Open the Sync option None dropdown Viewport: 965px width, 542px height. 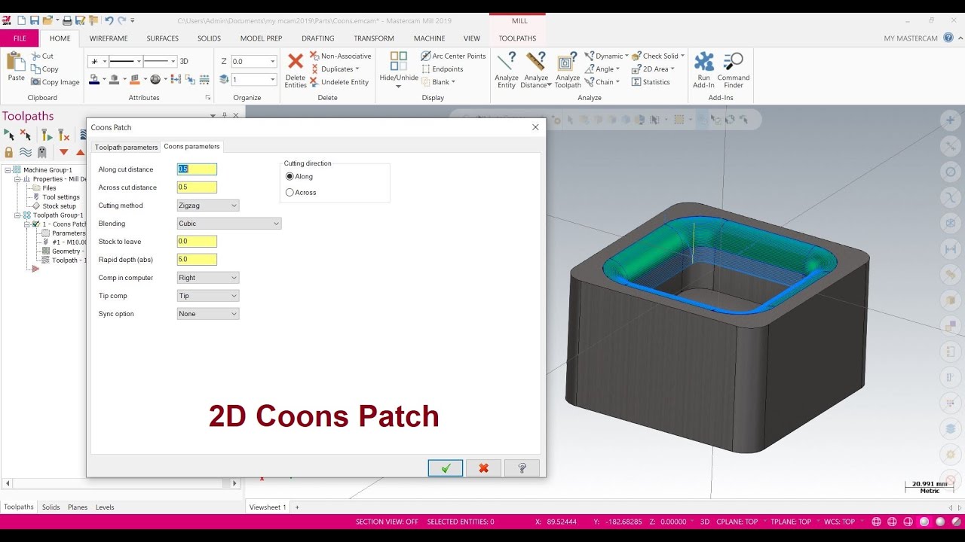[x=208, y=314]
